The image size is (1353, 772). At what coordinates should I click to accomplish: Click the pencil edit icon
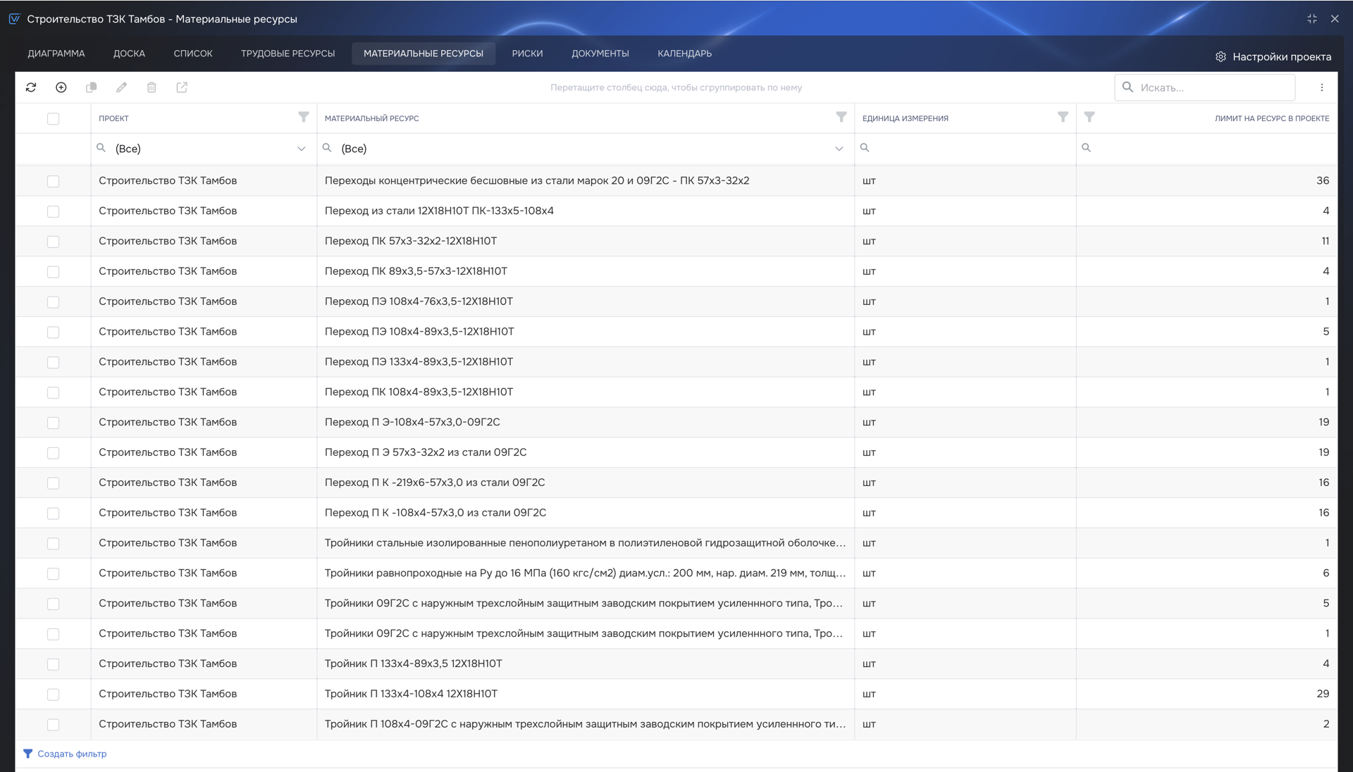coord(122,87)
